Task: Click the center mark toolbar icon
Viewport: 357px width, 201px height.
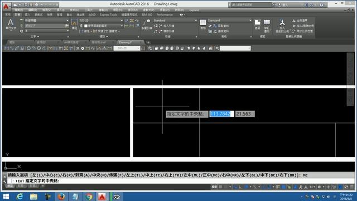Action: (83, 48)
